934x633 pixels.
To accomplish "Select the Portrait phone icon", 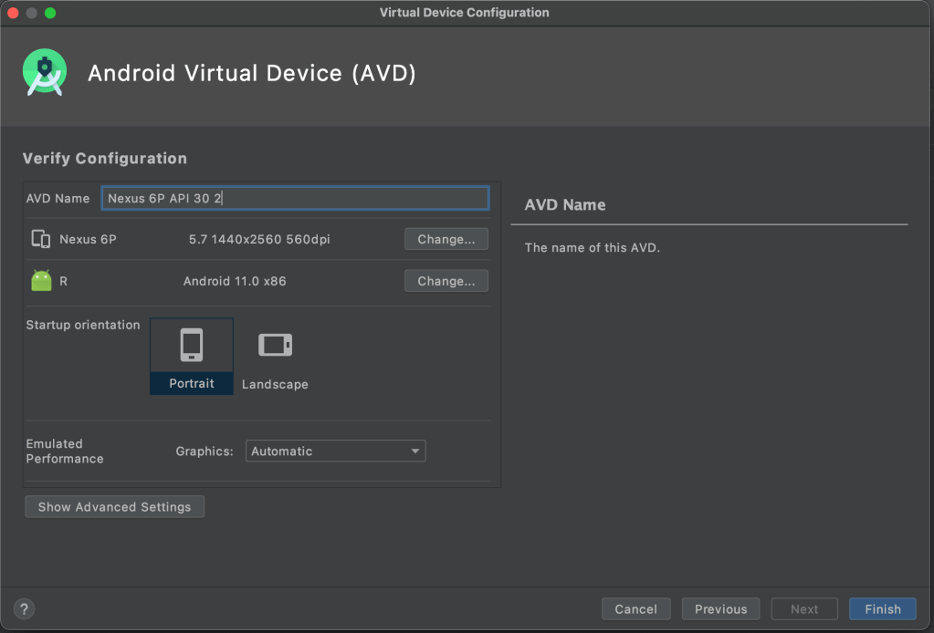I will (x=192, y=346).
